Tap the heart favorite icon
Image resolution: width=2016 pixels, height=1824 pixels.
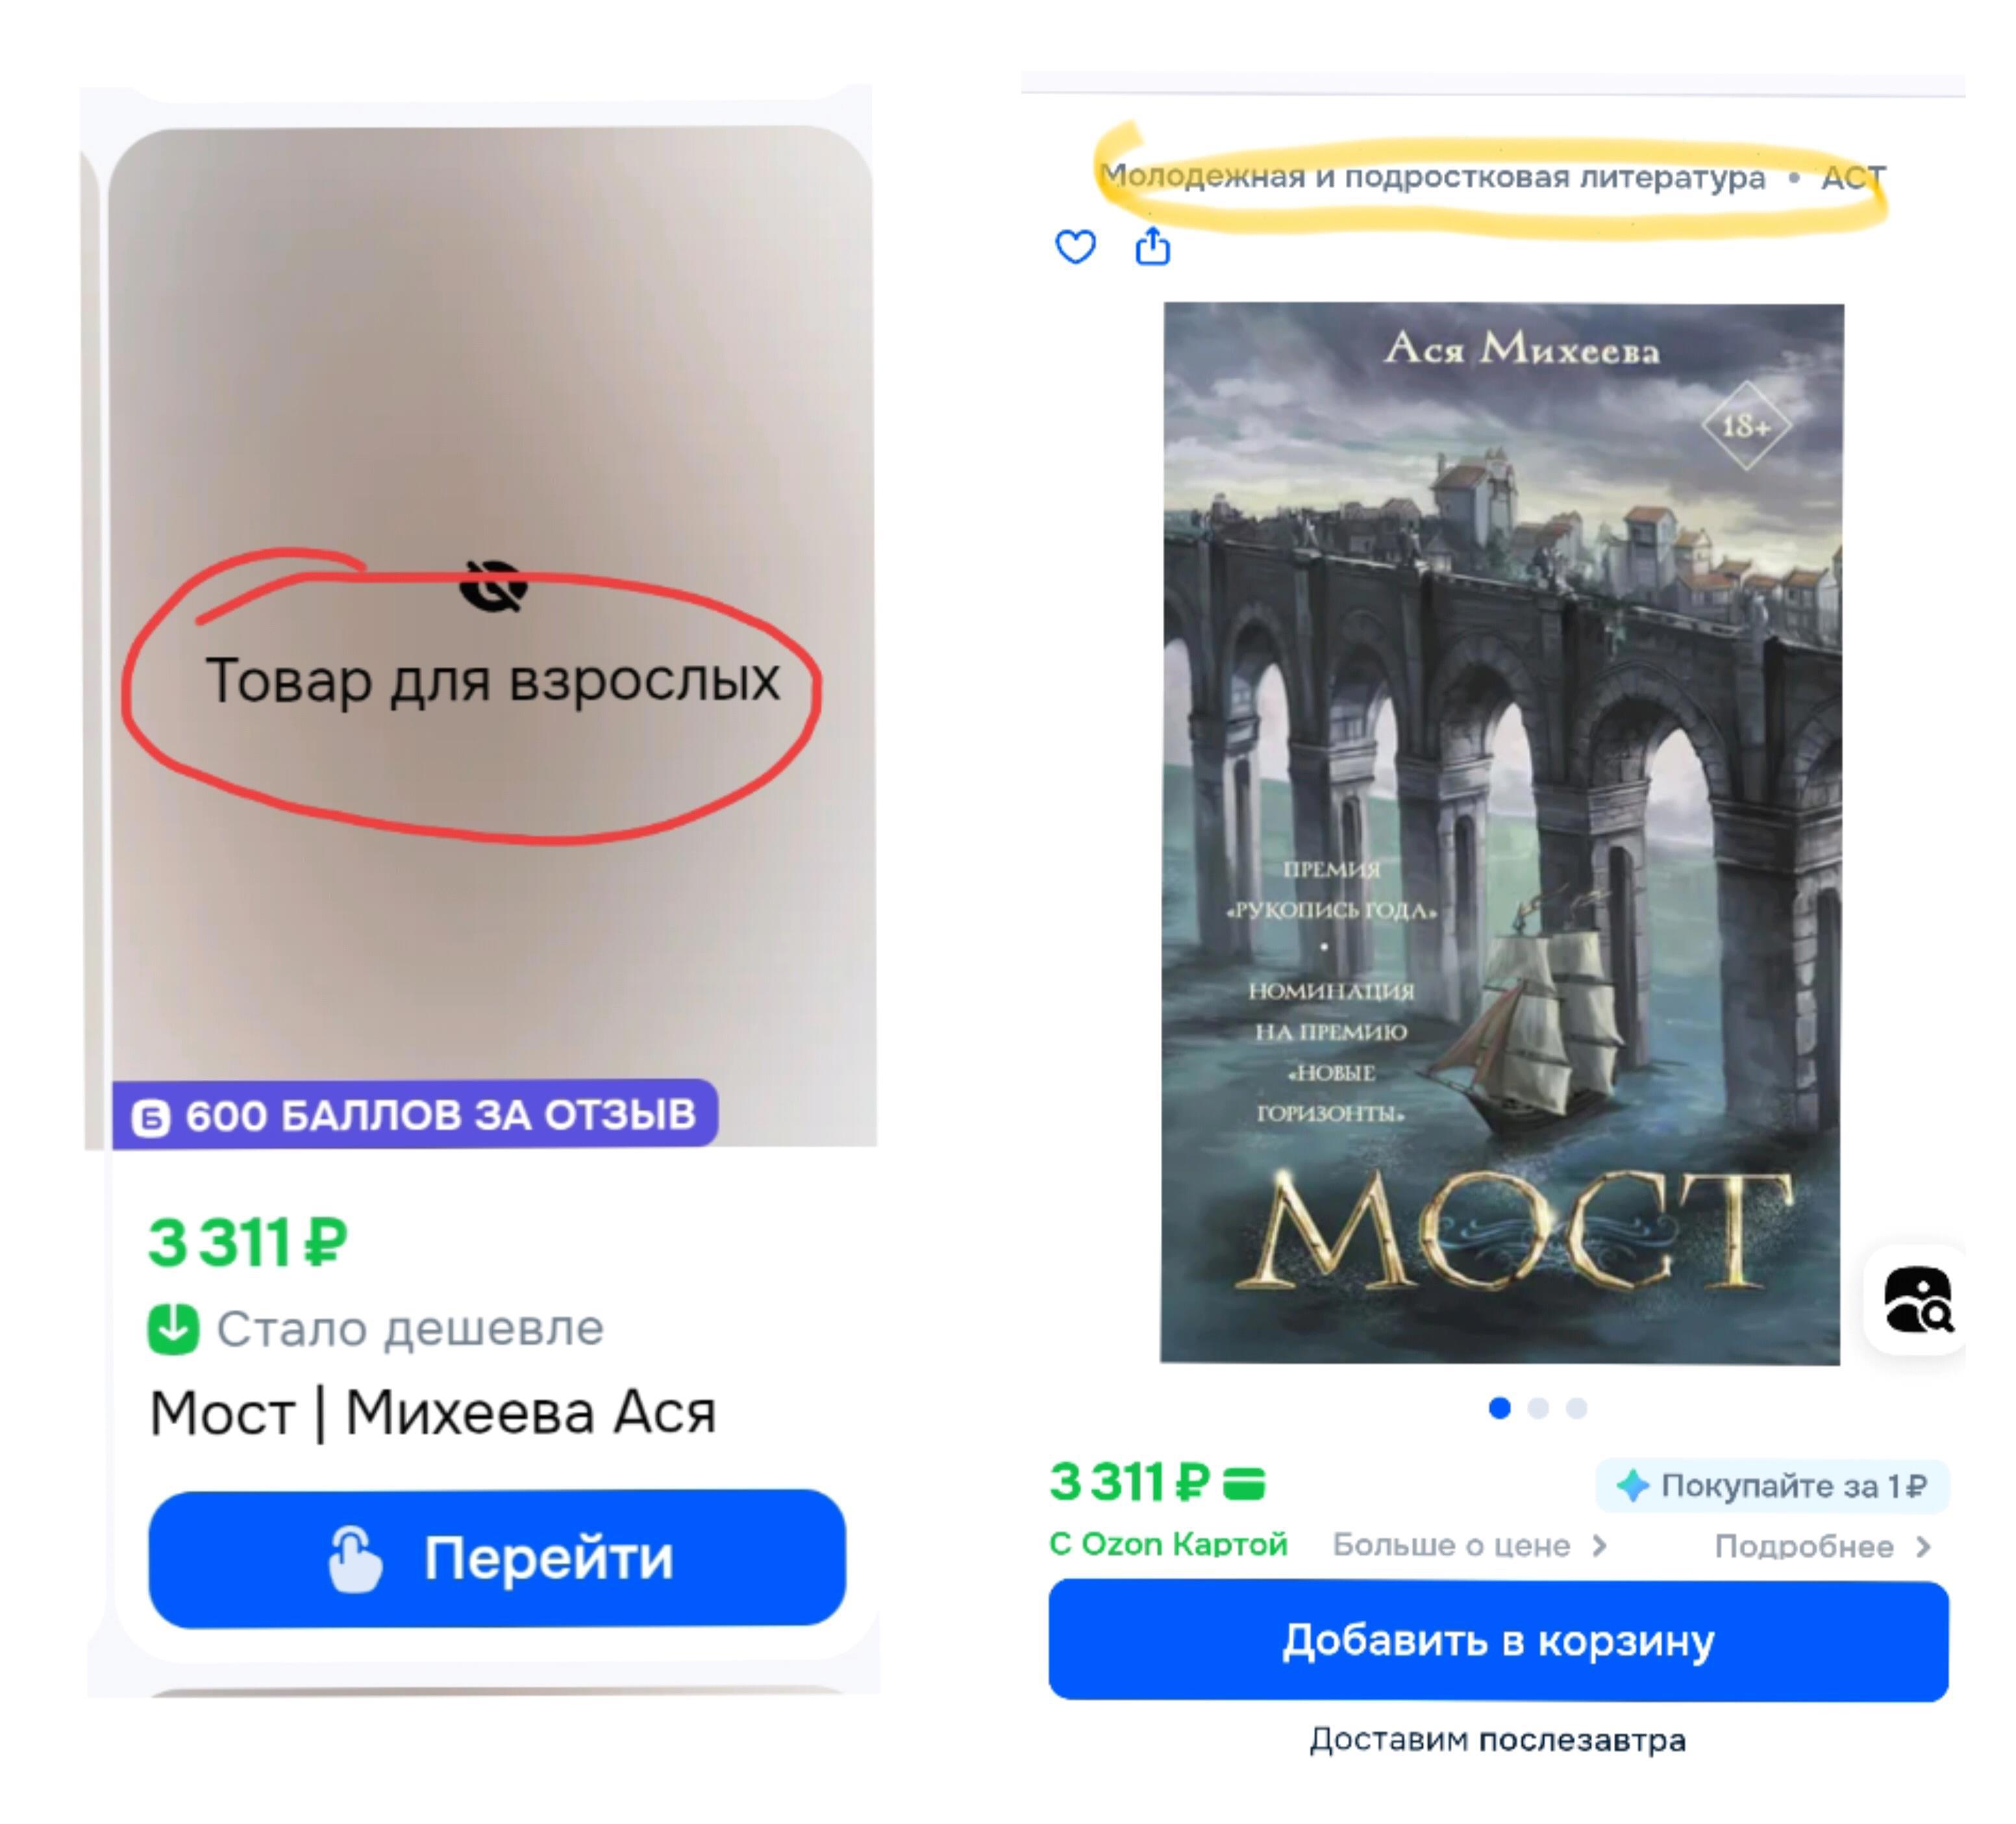coord(1075,246)
